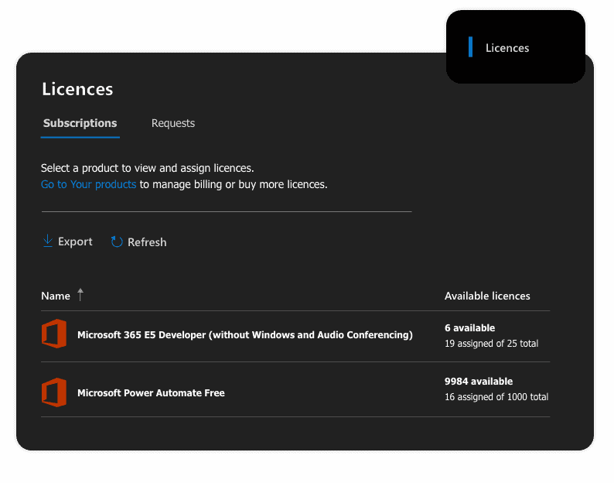Click the Refresh label text
This screenshot has width=614, height=483.
147,242
